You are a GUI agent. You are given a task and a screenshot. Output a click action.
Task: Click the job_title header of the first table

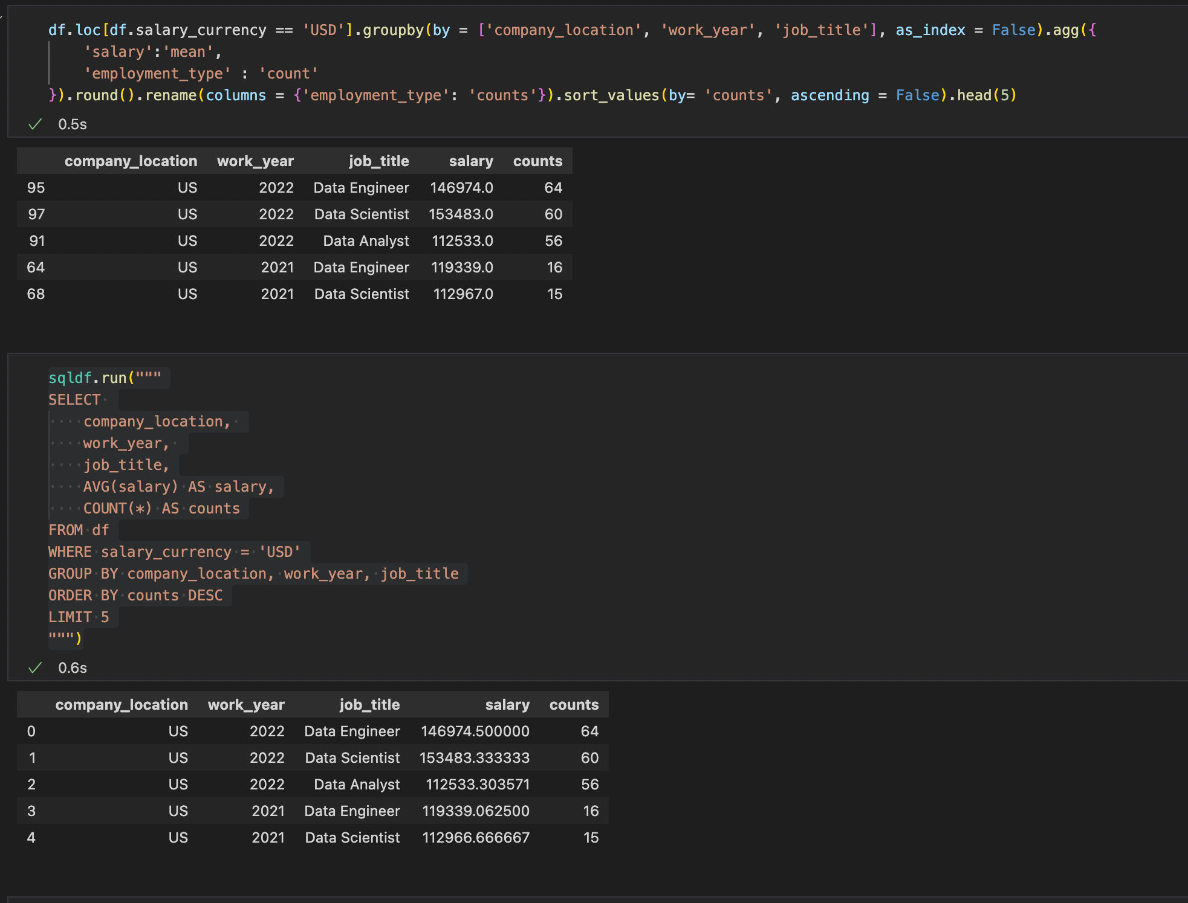click(378, 161)
